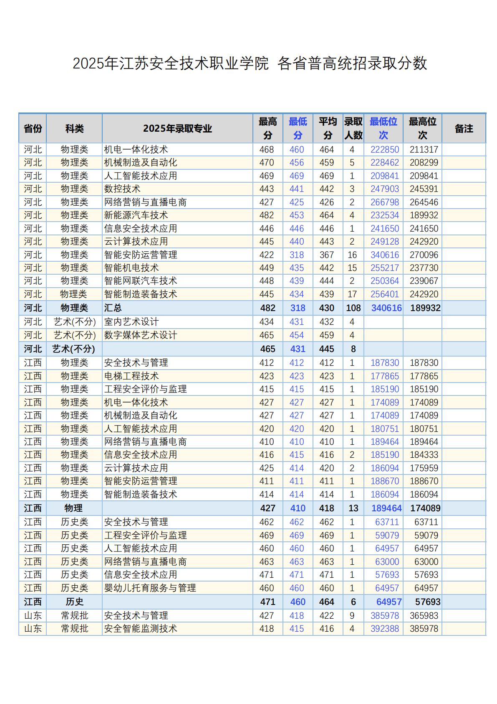Click the '省份' column header

coord(33,128)
